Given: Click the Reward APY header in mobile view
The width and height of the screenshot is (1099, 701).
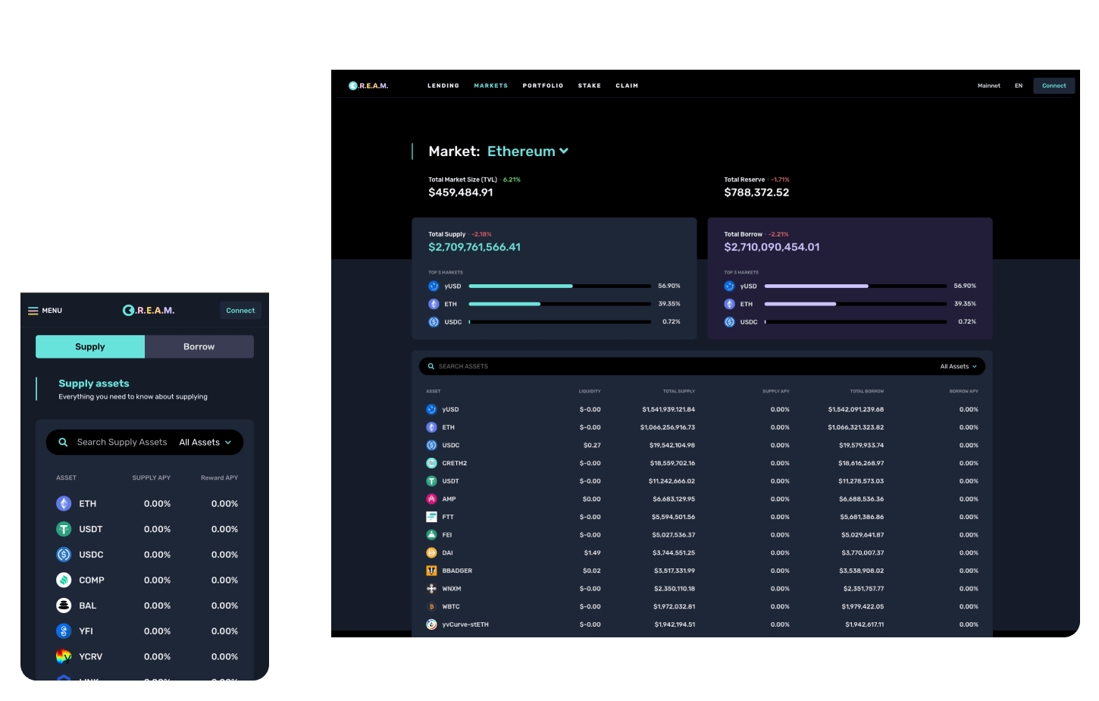Looking at the screenshot, I should 219,478.
